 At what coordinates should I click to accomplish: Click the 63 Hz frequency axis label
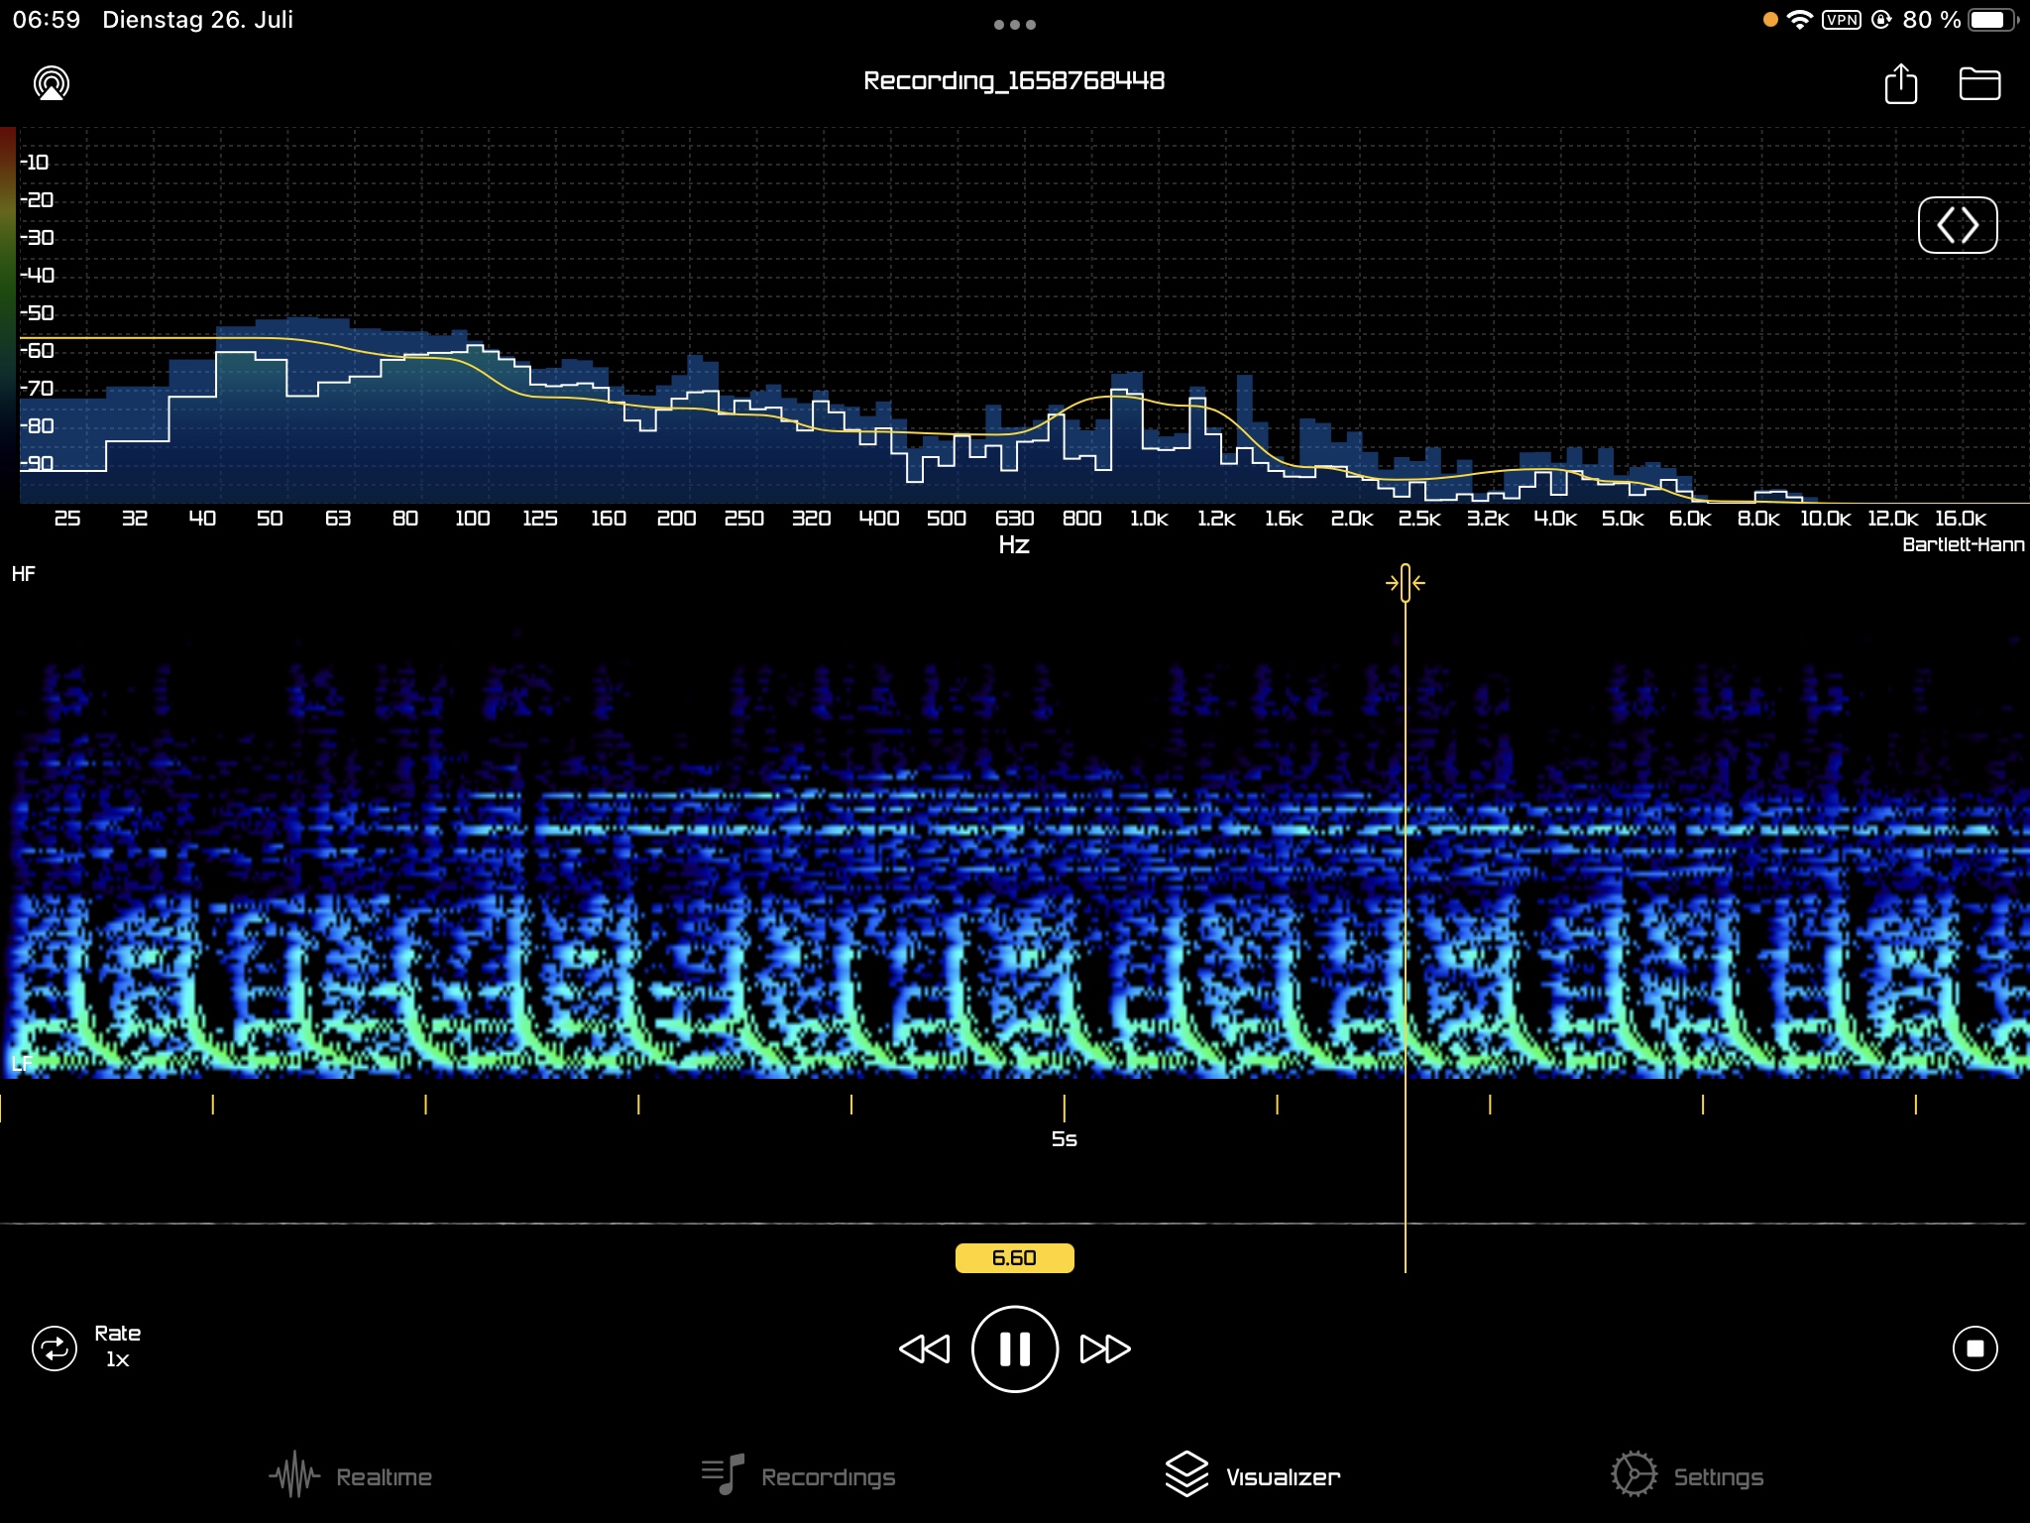tap(338, 519)
